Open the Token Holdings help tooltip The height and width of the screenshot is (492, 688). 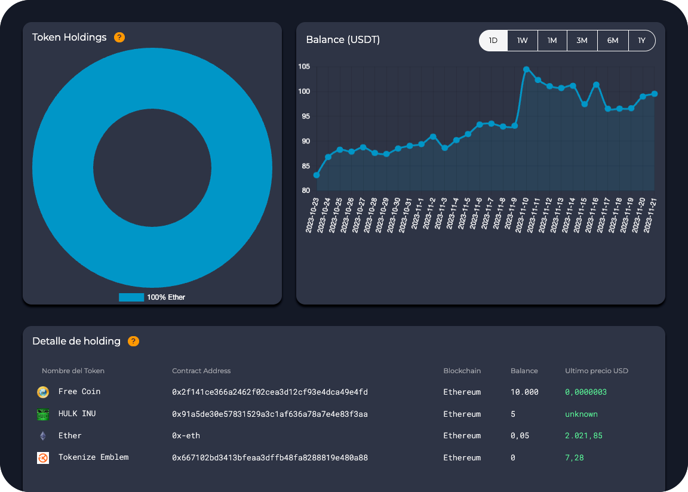pyautogui.click(x=119, y=37)
